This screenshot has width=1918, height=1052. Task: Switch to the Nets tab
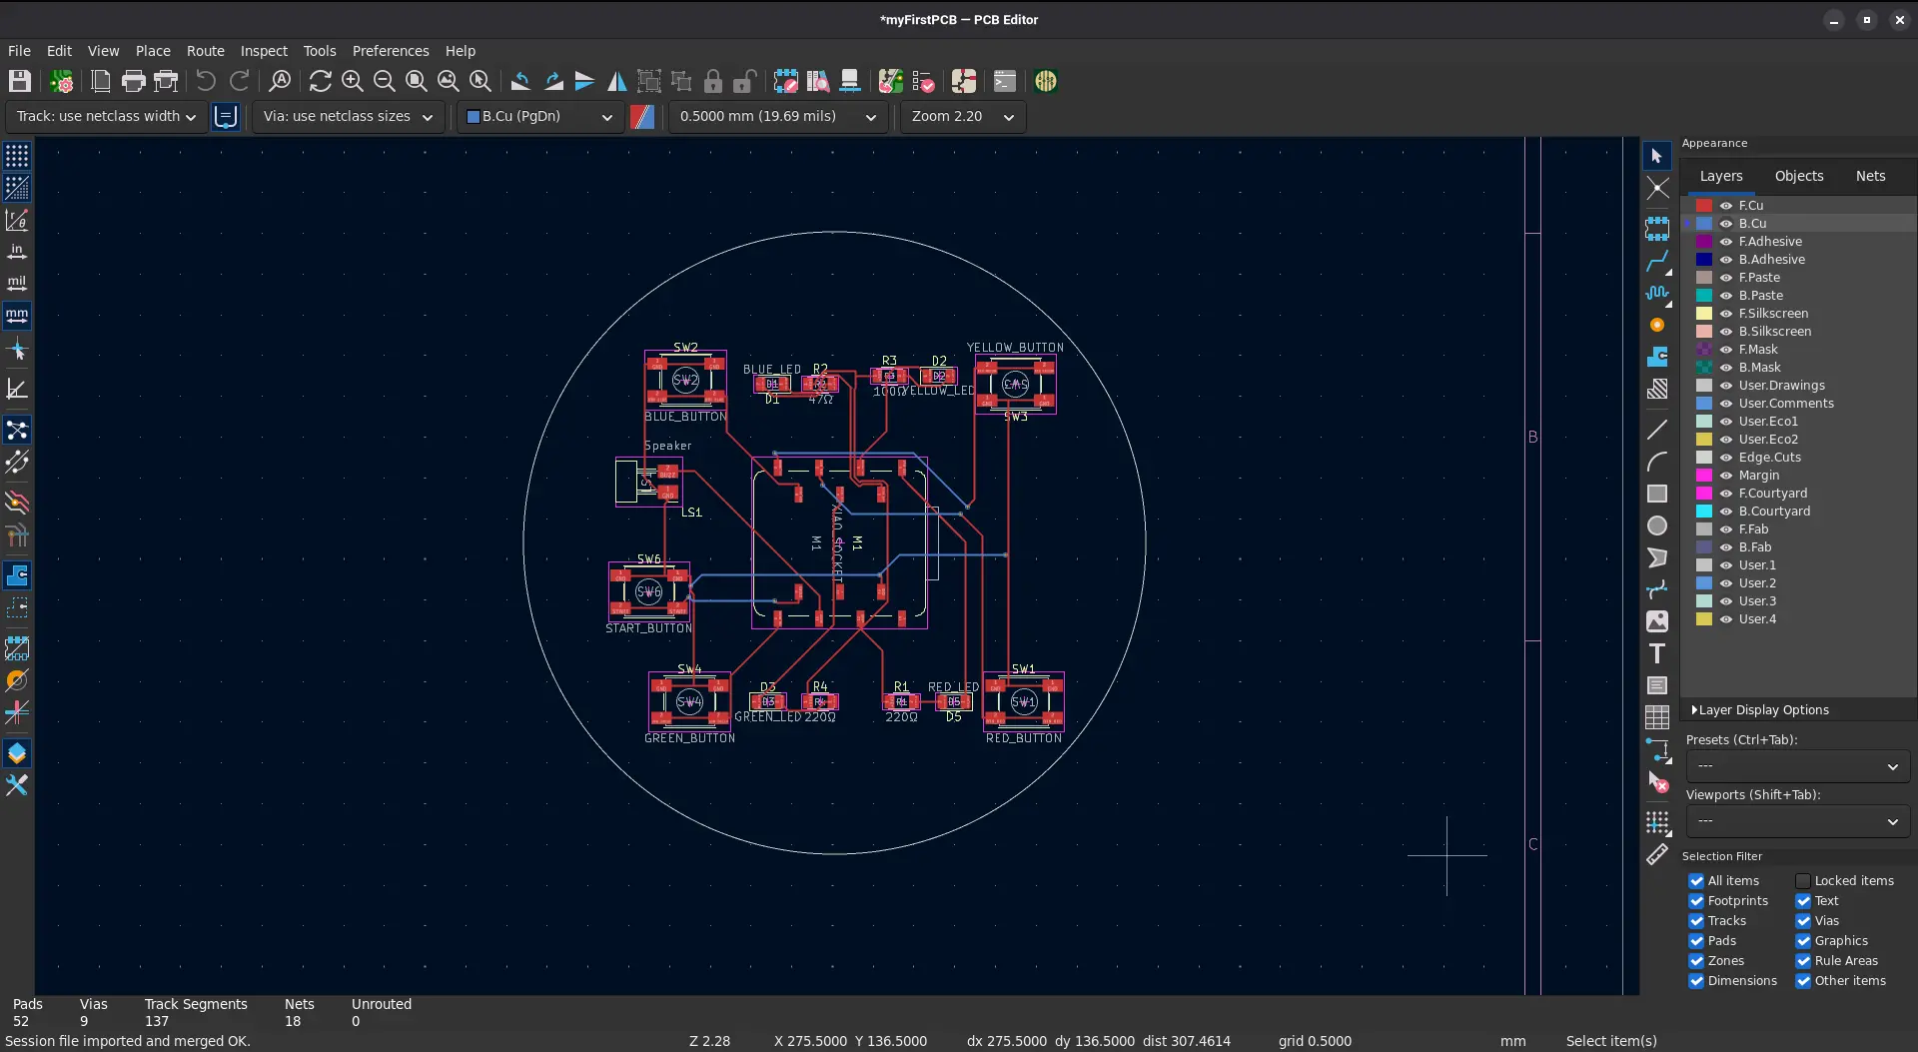(1870, 176)
